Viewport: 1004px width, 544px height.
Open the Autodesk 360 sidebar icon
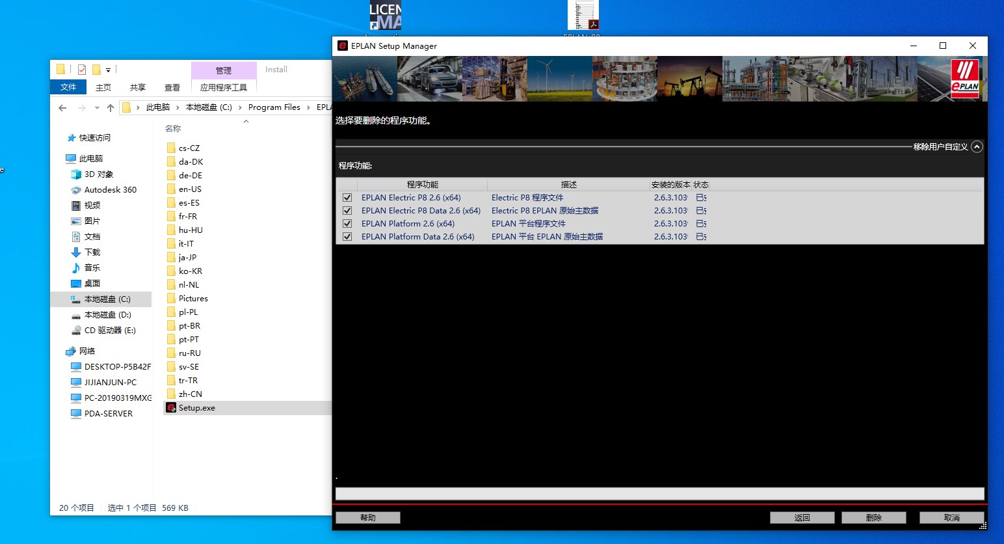point(76,190)
